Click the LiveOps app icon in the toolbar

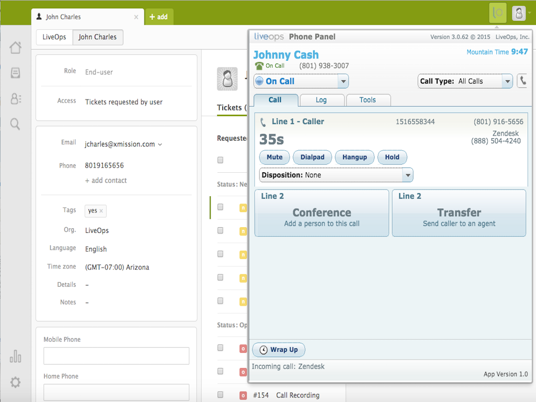[x=497, y=13]
